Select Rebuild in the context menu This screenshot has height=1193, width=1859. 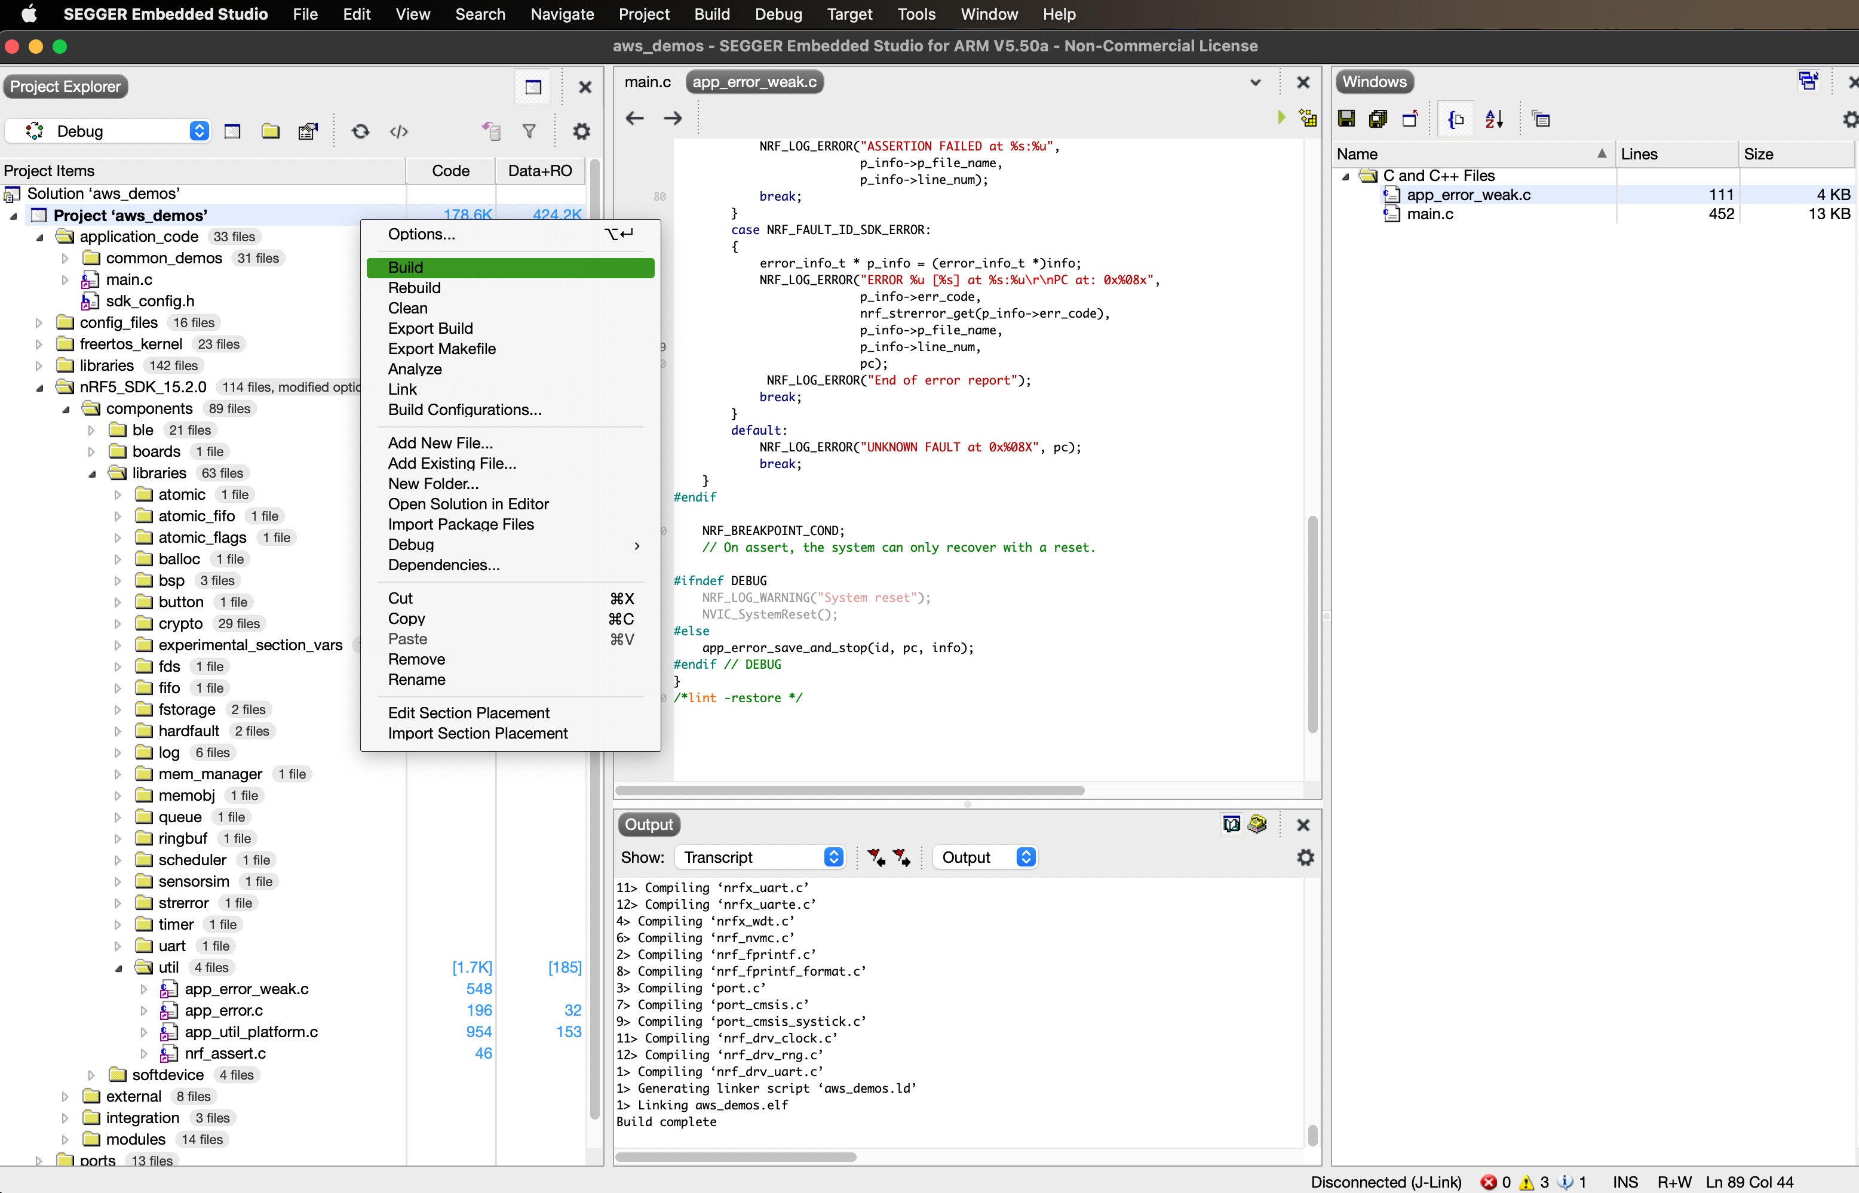pyautogui.click(x=414, y=288)
